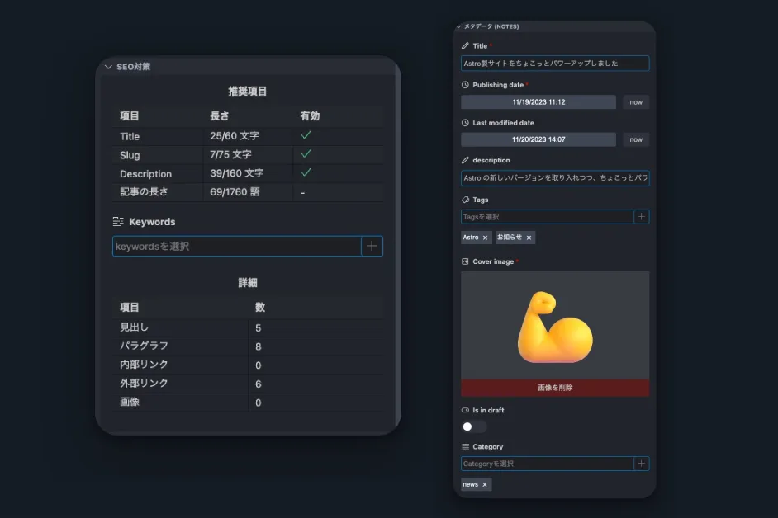Image resolution: width=778 pixels, height=518 pixels.
Task: Click 画像を削除 to delete the cover image
Action: [554, 387]
